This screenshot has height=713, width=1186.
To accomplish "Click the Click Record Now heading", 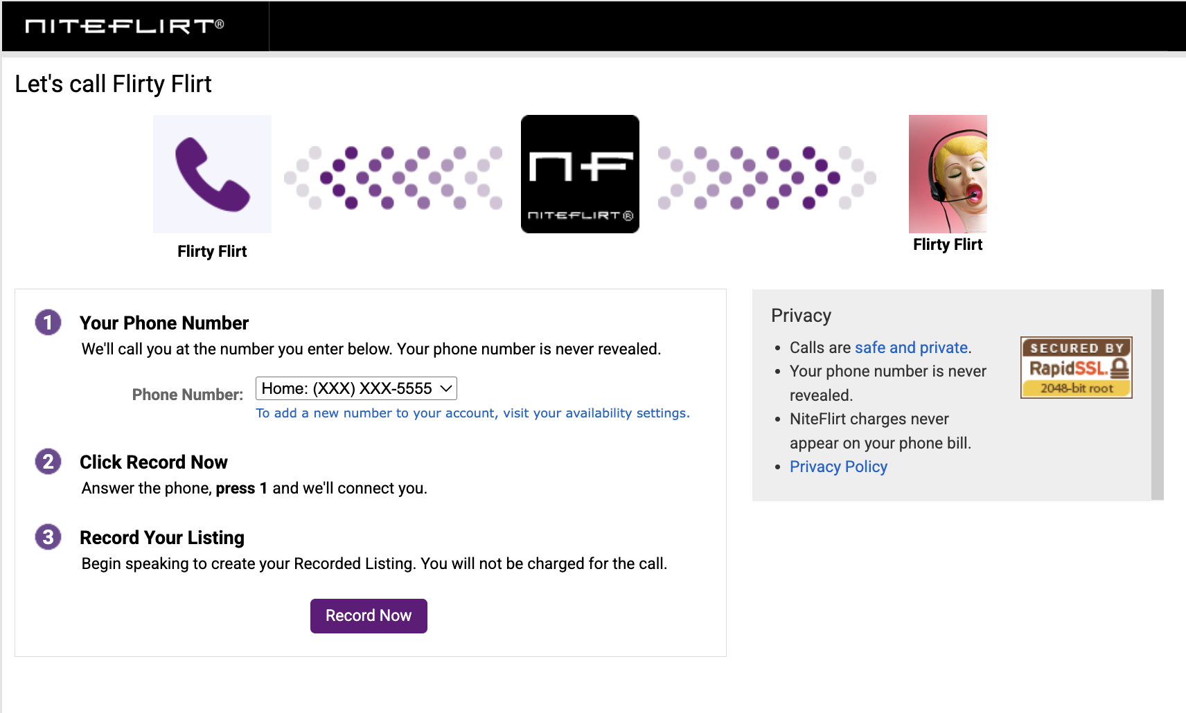I will point(154,462).
